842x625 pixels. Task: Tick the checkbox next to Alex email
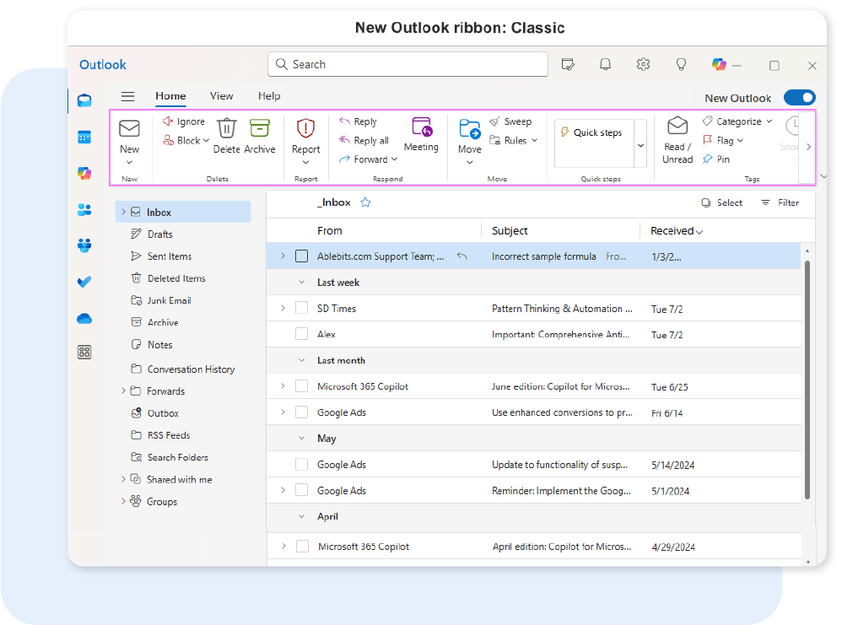coord(301,334)
